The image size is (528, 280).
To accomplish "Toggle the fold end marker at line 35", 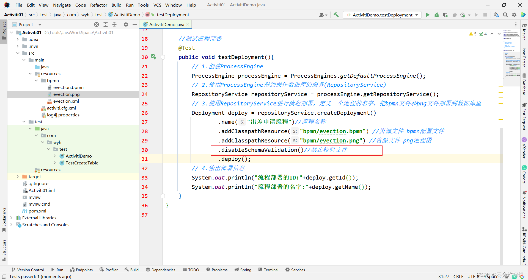I will tap(163, 196).
